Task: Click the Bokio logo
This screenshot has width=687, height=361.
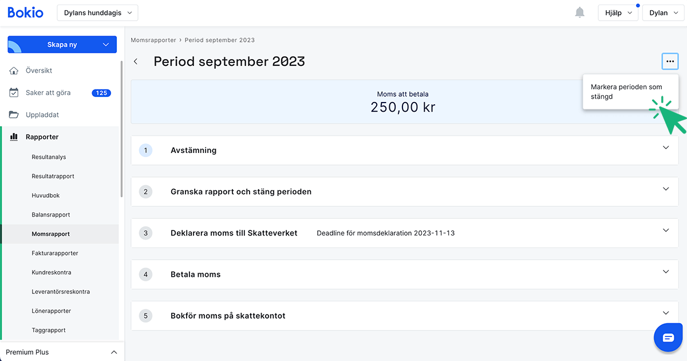Action: pyautogui.click(x=25, y=12)
